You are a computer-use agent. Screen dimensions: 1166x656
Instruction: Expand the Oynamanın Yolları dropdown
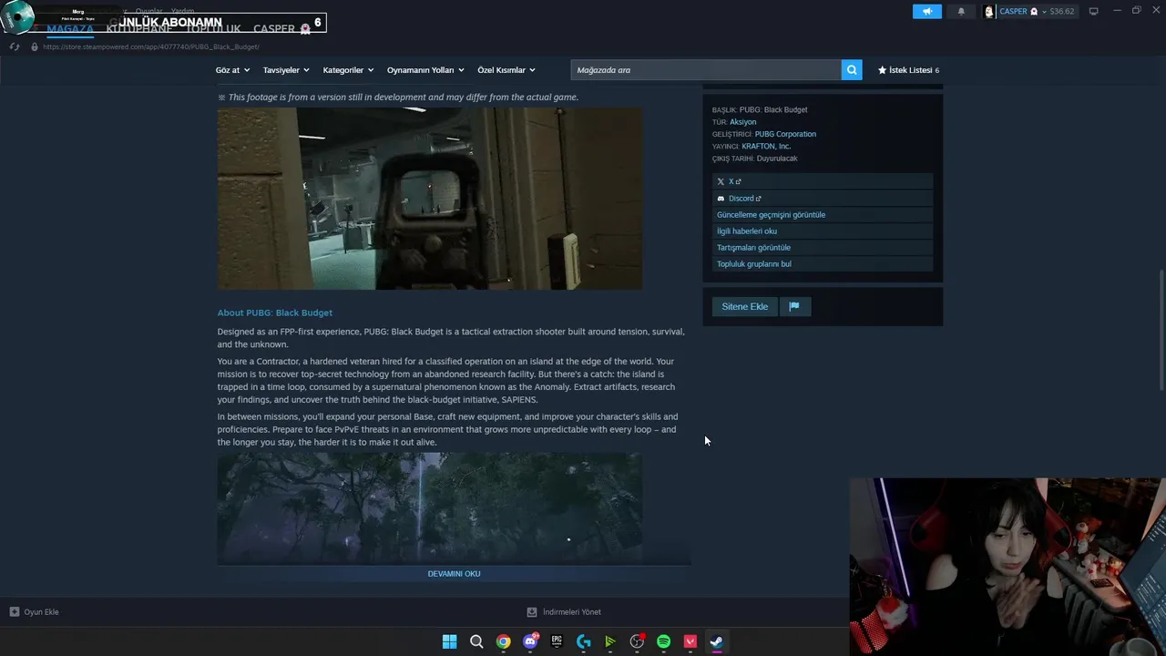[425, 70]
